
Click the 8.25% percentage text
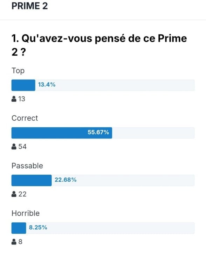click(x=38, y=228)
